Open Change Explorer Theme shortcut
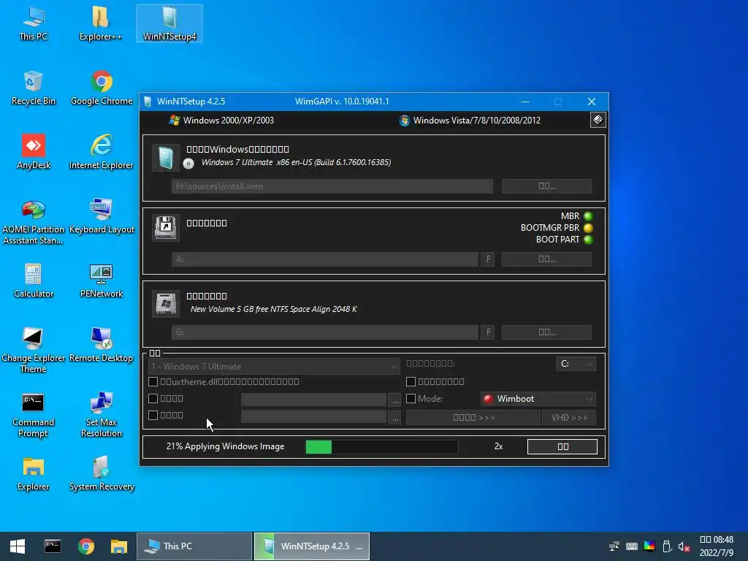Viewport: 748px width, 561px height. [x=34, y=351]
